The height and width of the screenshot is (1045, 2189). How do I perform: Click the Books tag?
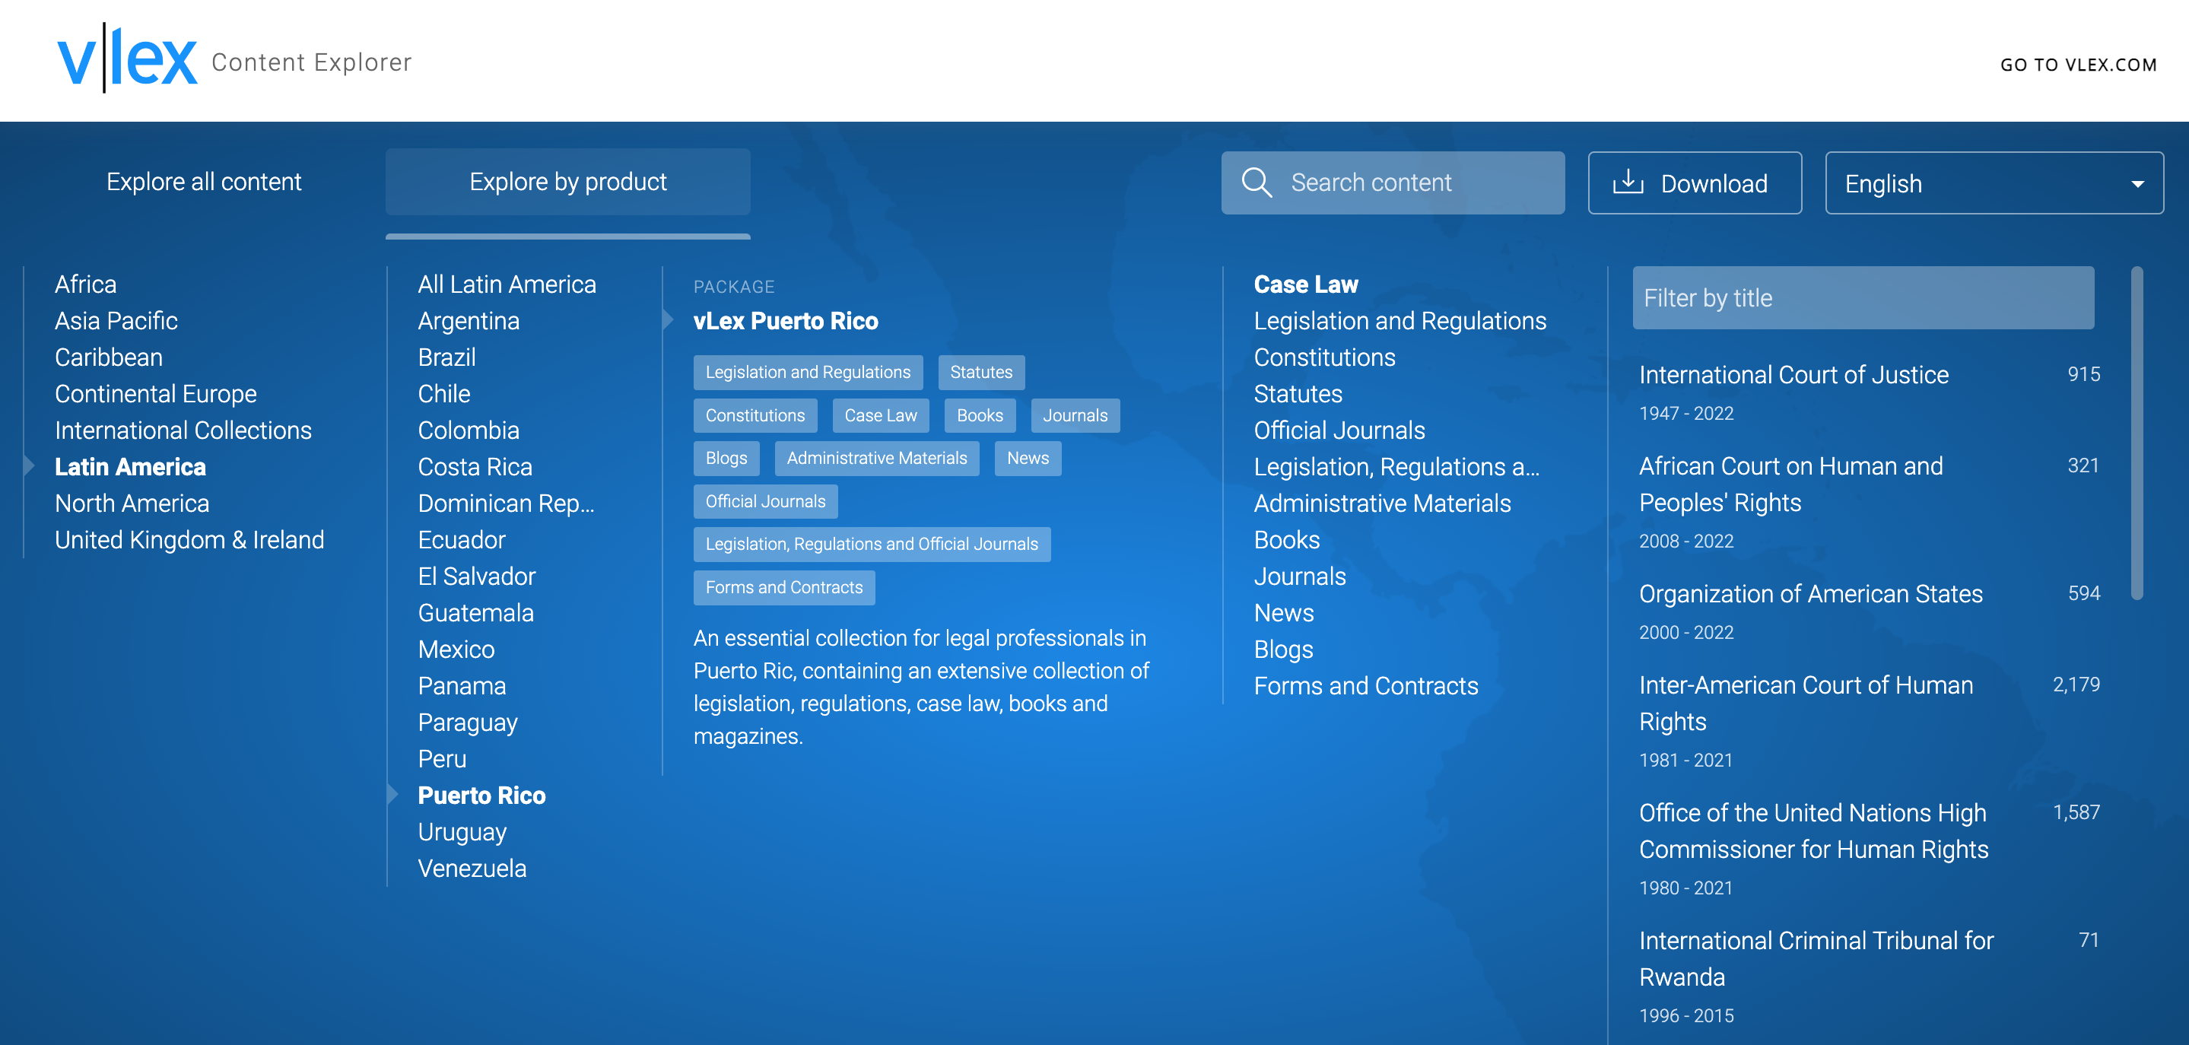(x=980, y=415)
